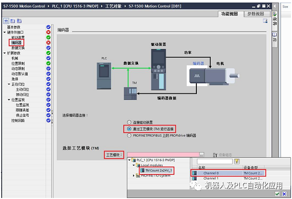Click the blue status icon beside 急停
Image resolution: width=292 pixels, height=199 pixels.
point(49,79)
